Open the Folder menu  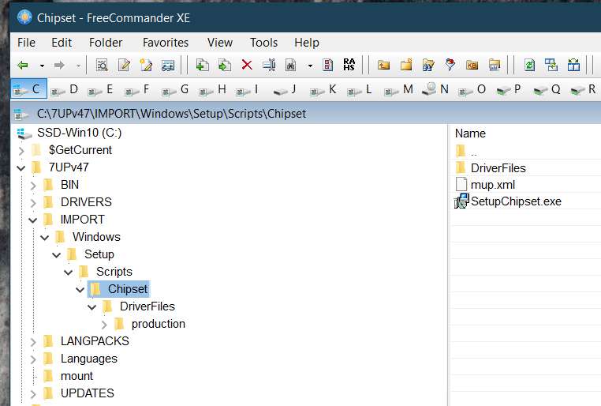106,43
